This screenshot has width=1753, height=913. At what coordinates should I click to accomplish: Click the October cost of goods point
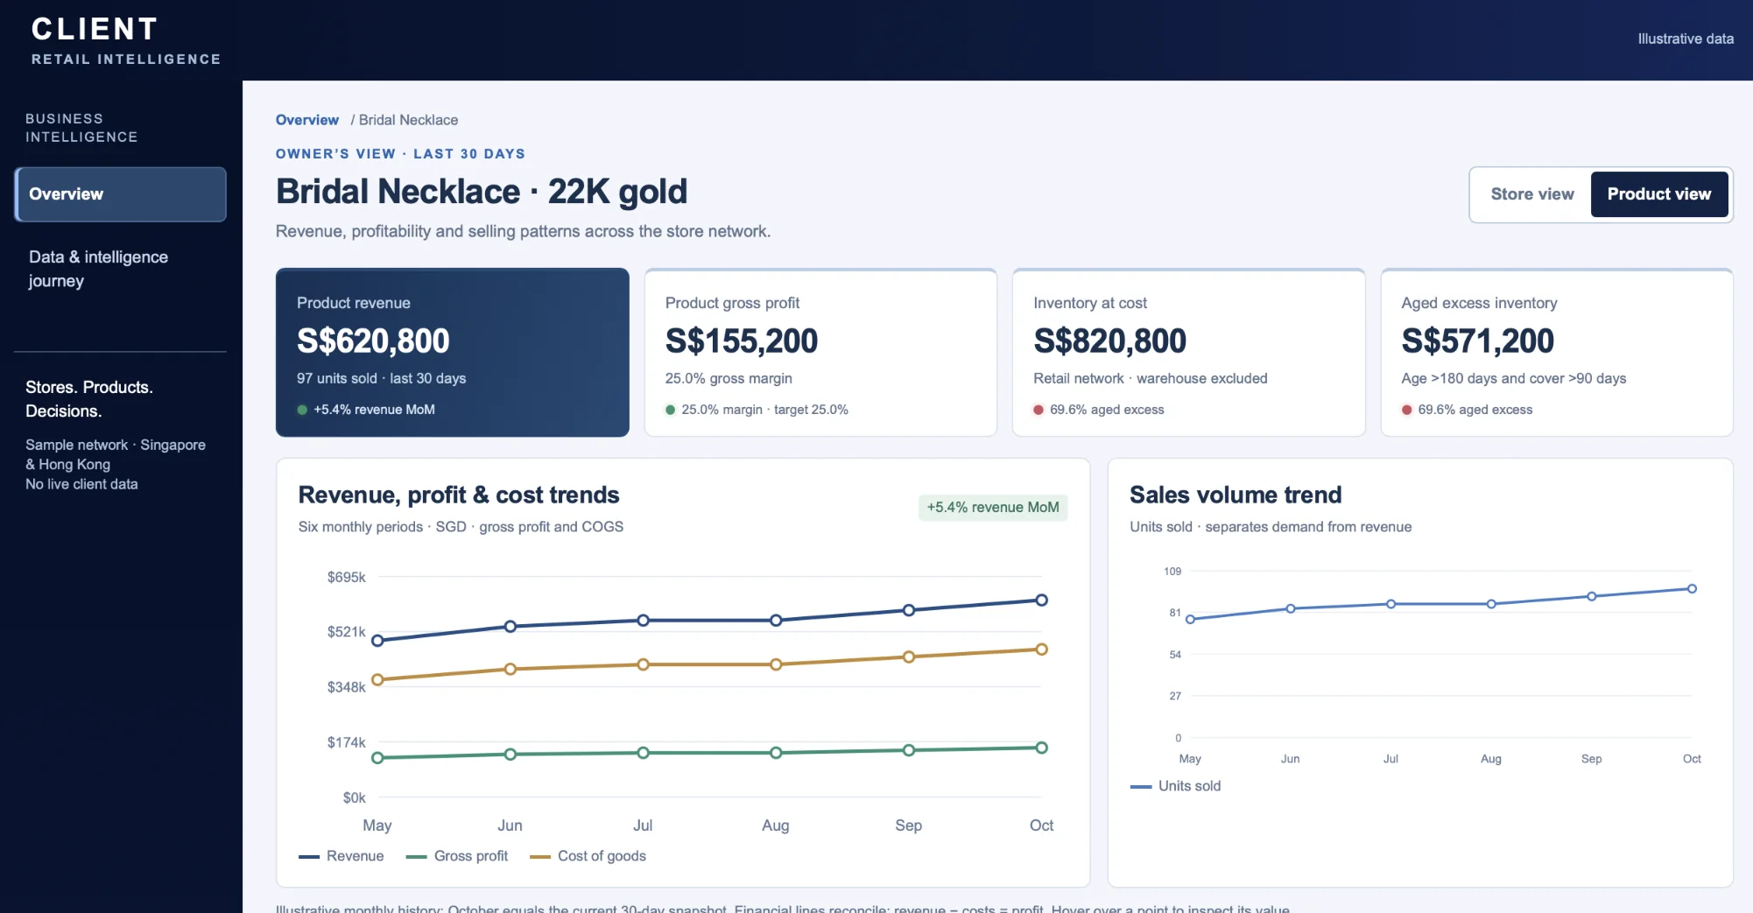point(1042,650)
